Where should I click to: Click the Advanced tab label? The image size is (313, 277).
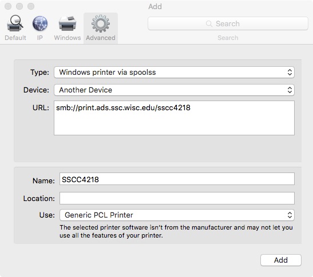click(101, 38)
